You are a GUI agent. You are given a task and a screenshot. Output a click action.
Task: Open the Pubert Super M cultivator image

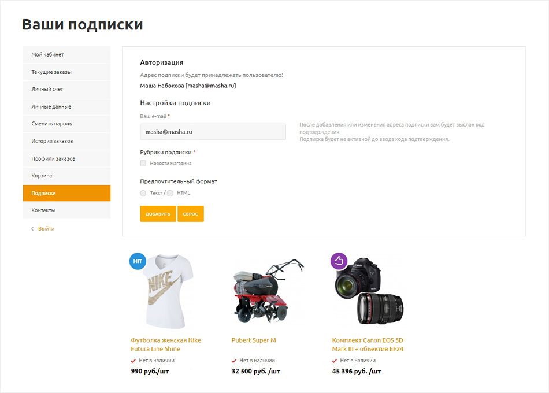tap(268, 291)
